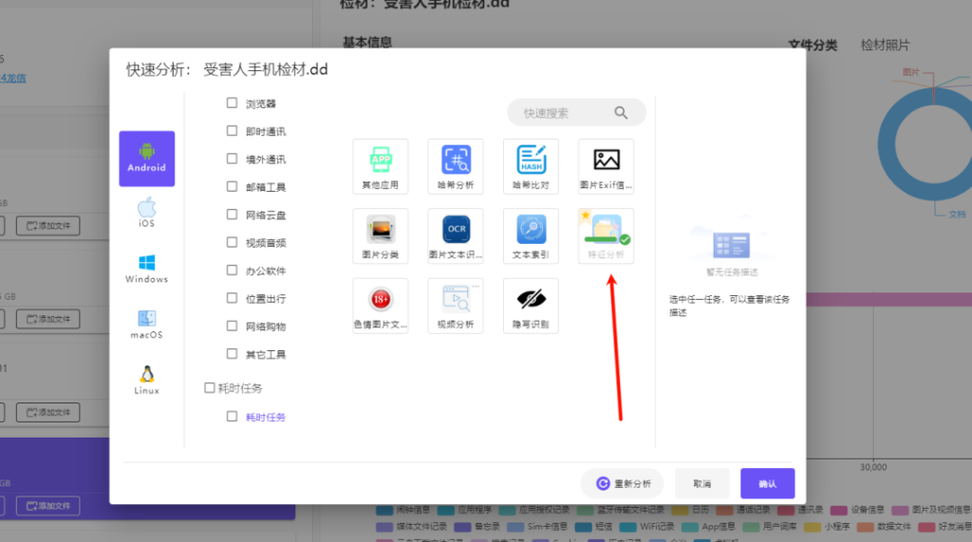
Task: Select the 图片Exif信息 task icon
Action: (607, 166)
